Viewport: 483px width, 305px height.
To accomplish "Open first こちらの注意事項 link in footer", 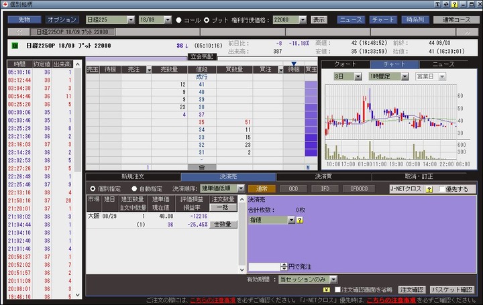I will 213,300.
